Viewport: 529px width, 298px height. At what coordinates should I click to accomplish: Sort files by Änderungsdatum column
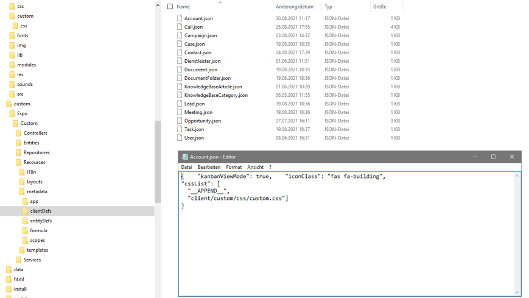pos(295,7)
